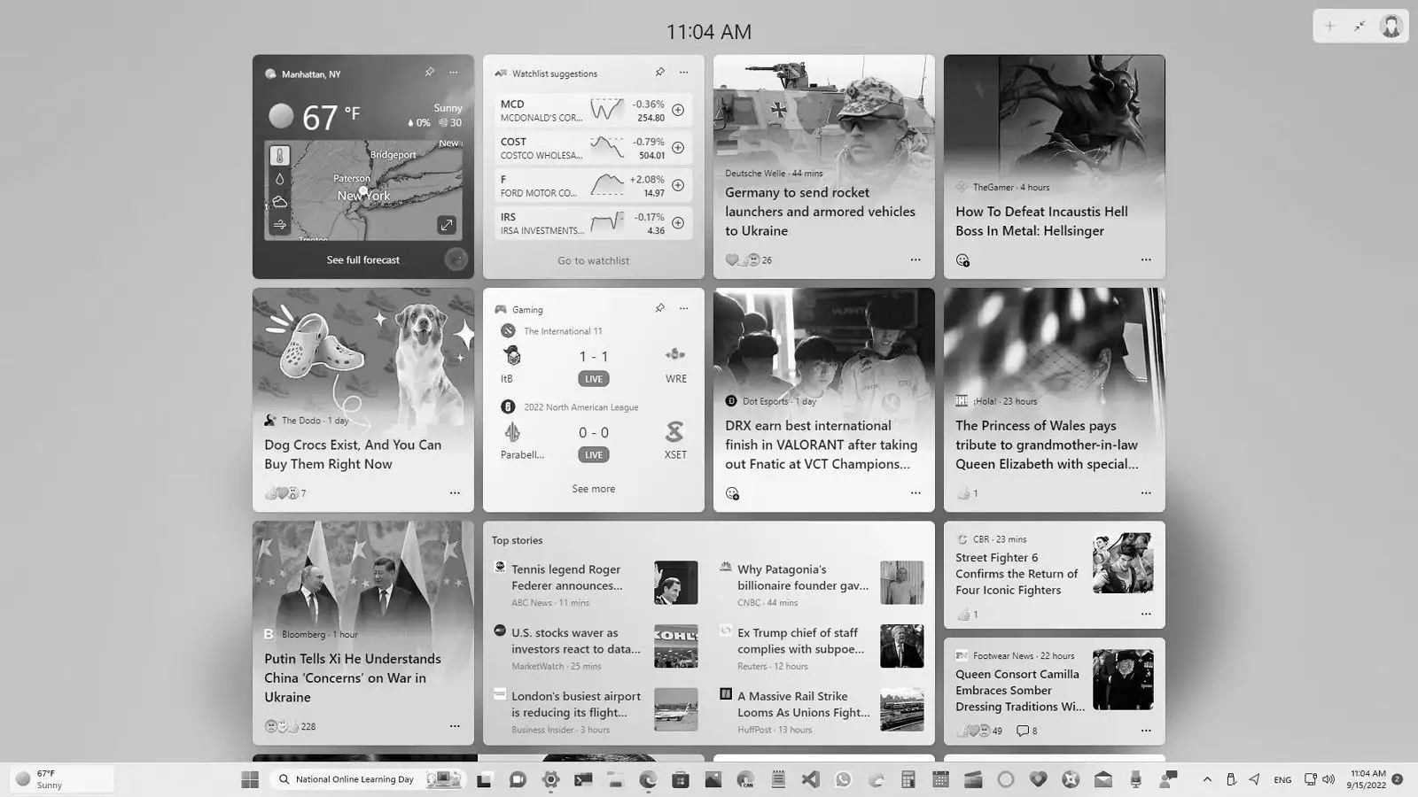Open more options on DRX VALORANT card
The image size is (1418, 797).
(915, 493)
